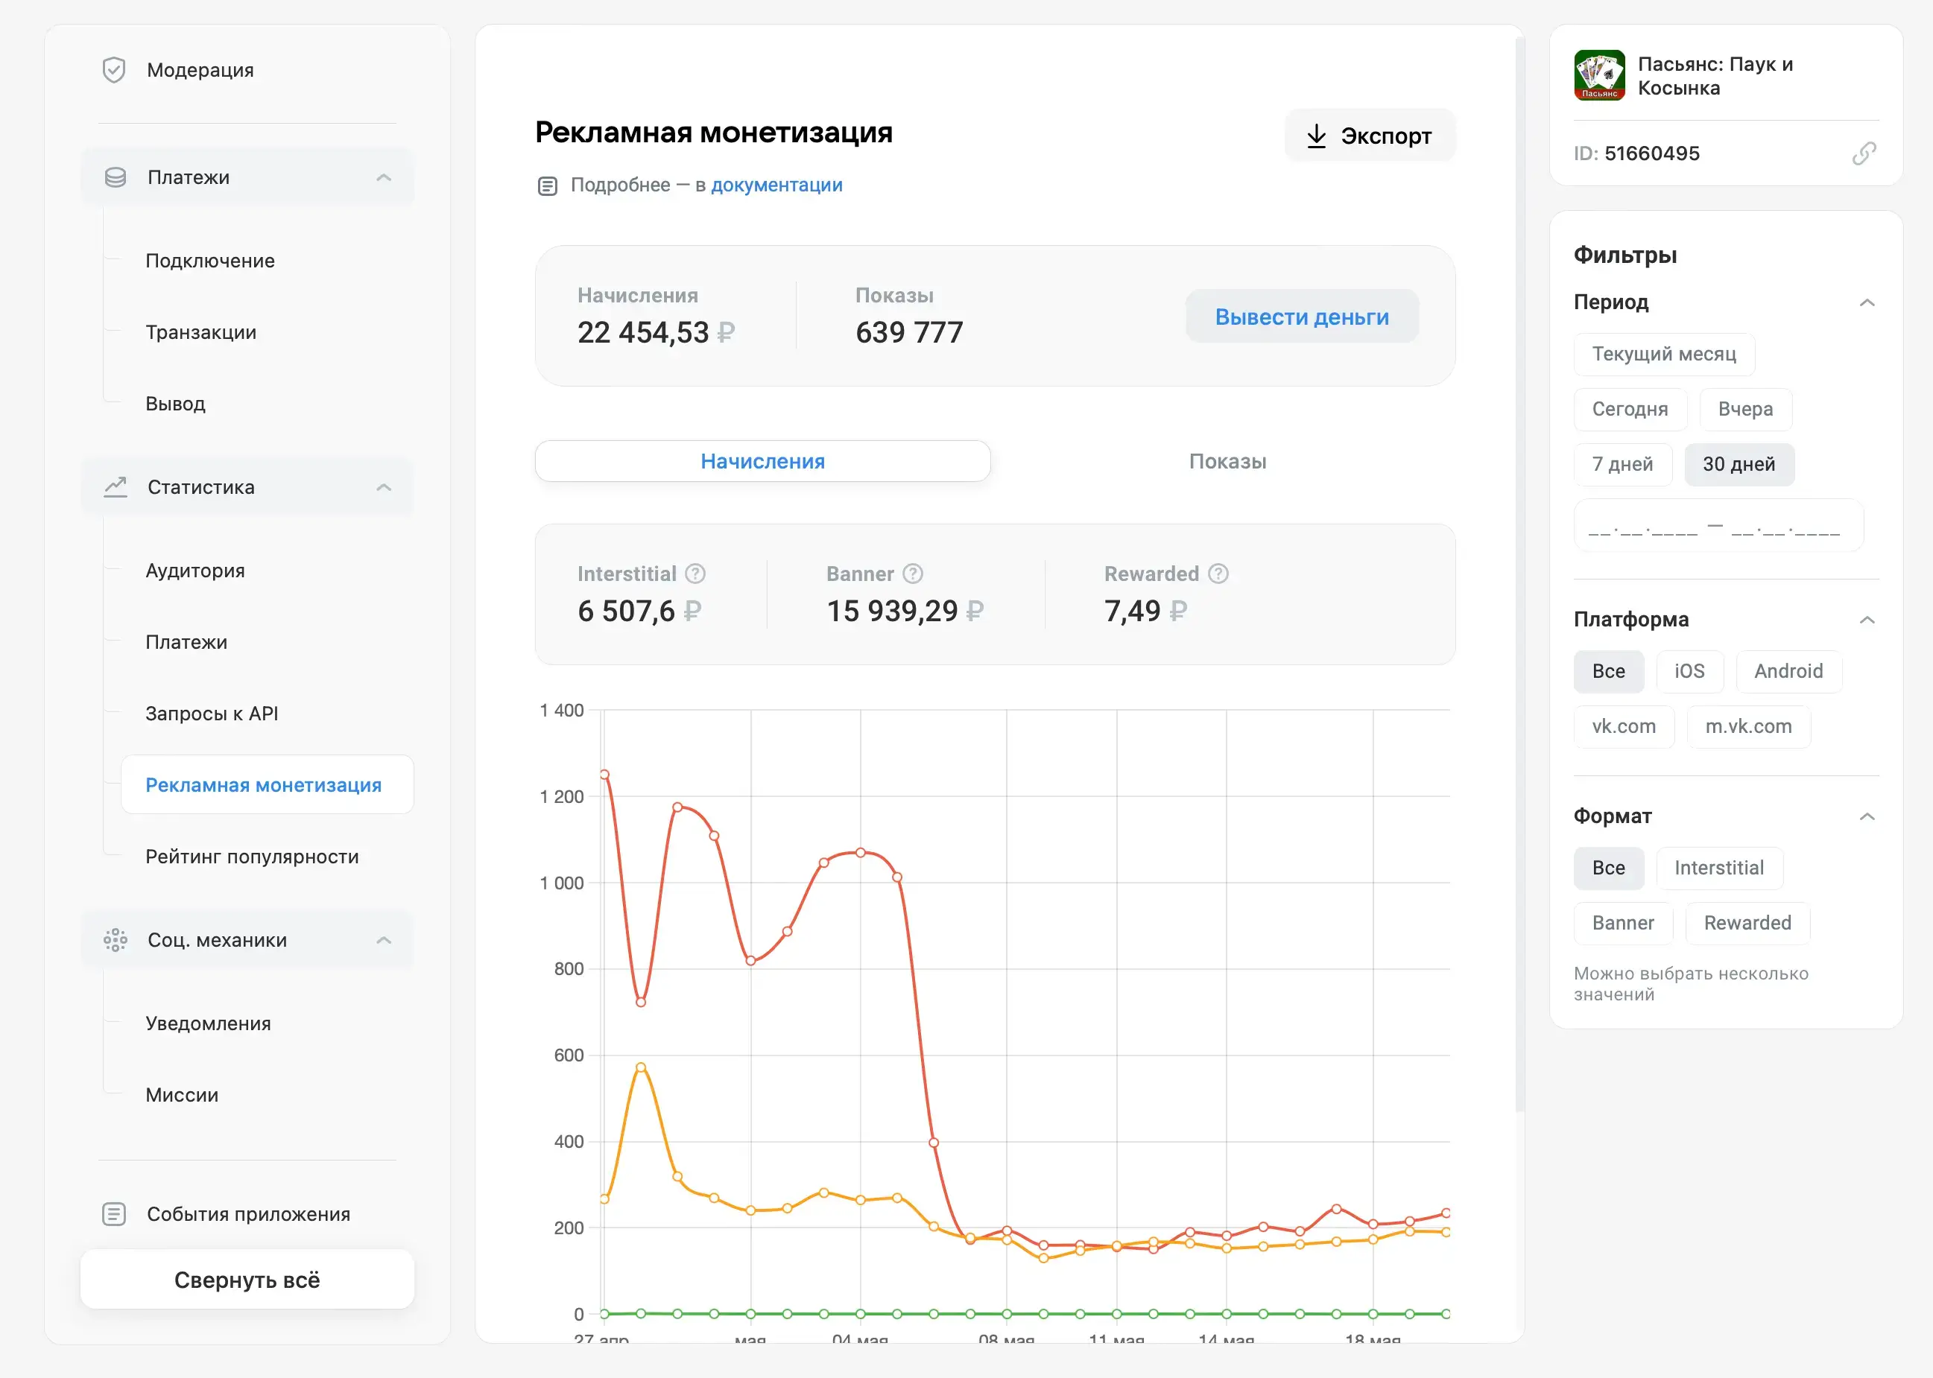
Task: Click the Moderation shield icon
Action: click(x=114, y=69)
